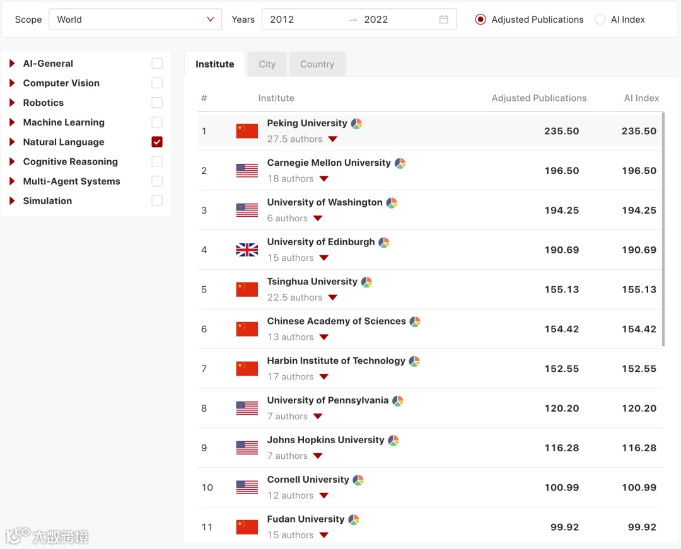The width and height of the screenshot is (681, 549).
Task: Open pie chart icon for Cornell University
Action: (x=358, y=480)
